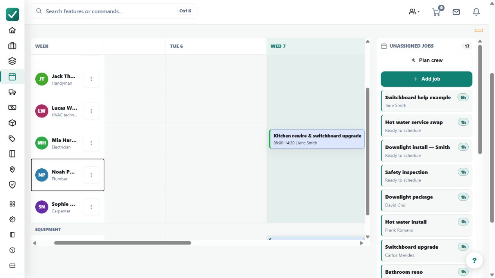Click the 6h badge on Switchboard help example
This screenshot has width=495, height=278.
463,98
